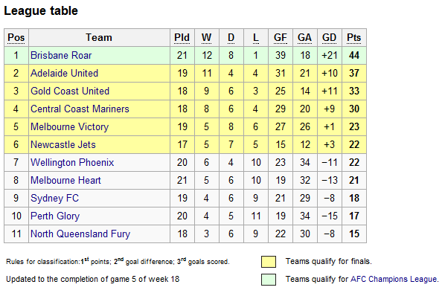This screenshot has height=296, width=445.
Task: Click the yellow finals legend swatch
Action: pyautogui.click(x=269, y=262)
